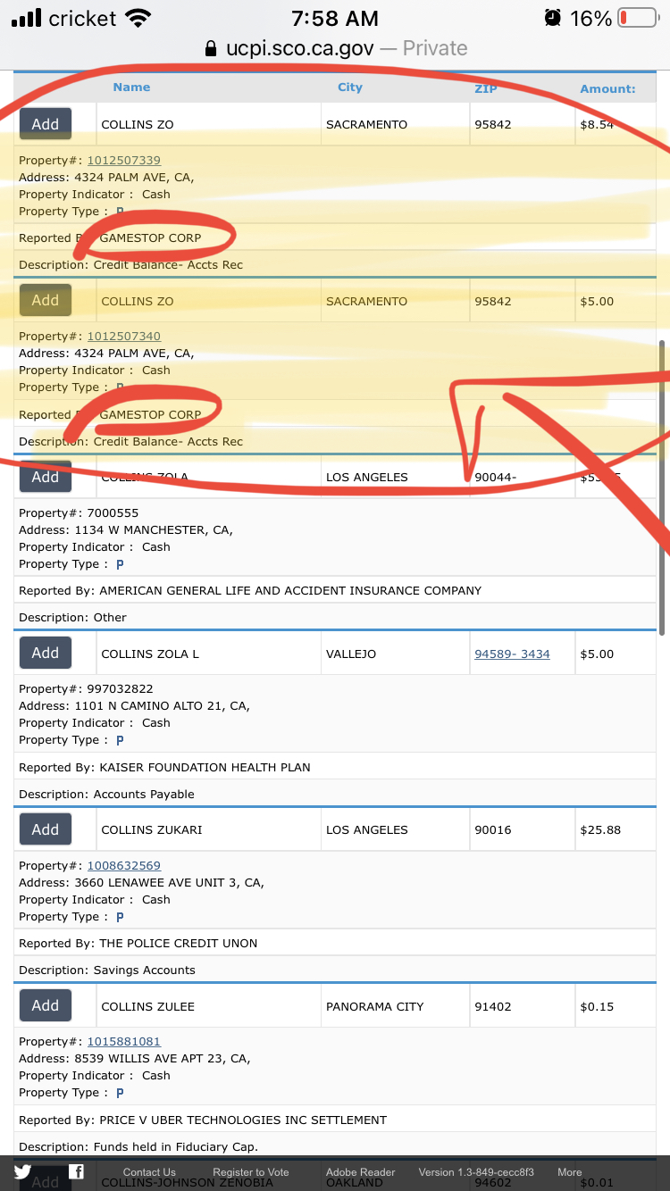Open property number 1015881081 link
Screen dimensions: 670x1191
click(x=124, y=1042)
